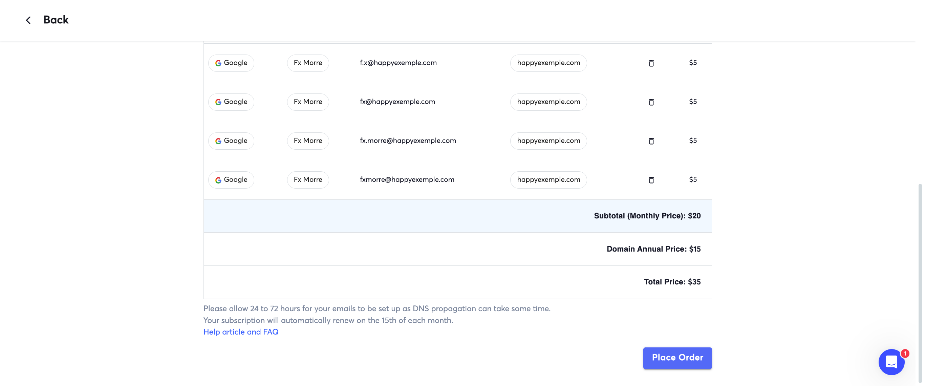Click Google provider chip for fx.morre@happyexemple.com
Image resolution: width=925 pixels, height=386 pixels.
231,141
